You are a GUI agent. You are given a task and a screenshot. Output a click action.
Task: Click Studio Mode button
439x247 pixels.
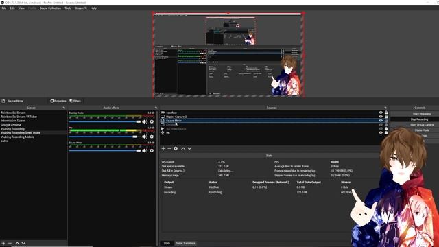[422, 130]
